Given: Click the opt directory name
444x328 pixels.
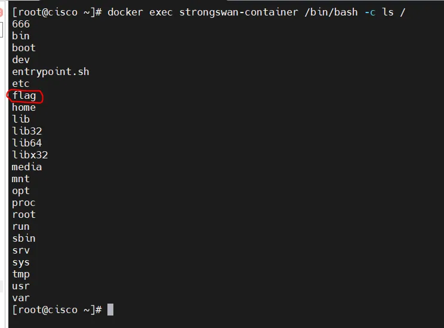Looking at the screenshot, I should coord(21,190).
